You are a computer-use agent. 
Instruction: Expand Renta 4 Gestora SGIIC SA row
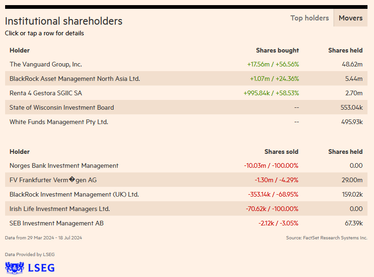click(46, 93)
